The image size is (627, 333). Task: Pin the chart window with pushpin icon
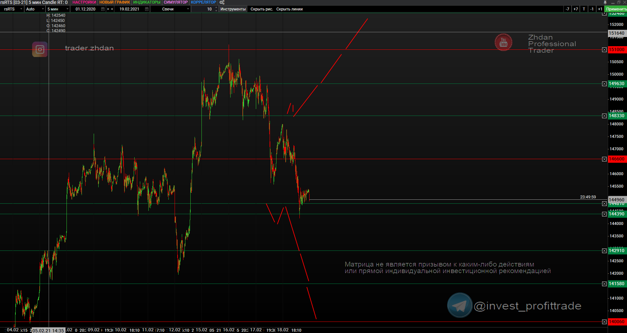605,2
